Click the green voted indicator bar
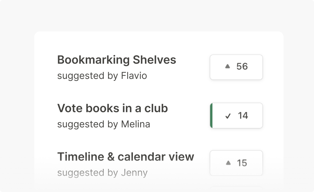This screenshot has height=192, width=314. [x=211, y=116]
